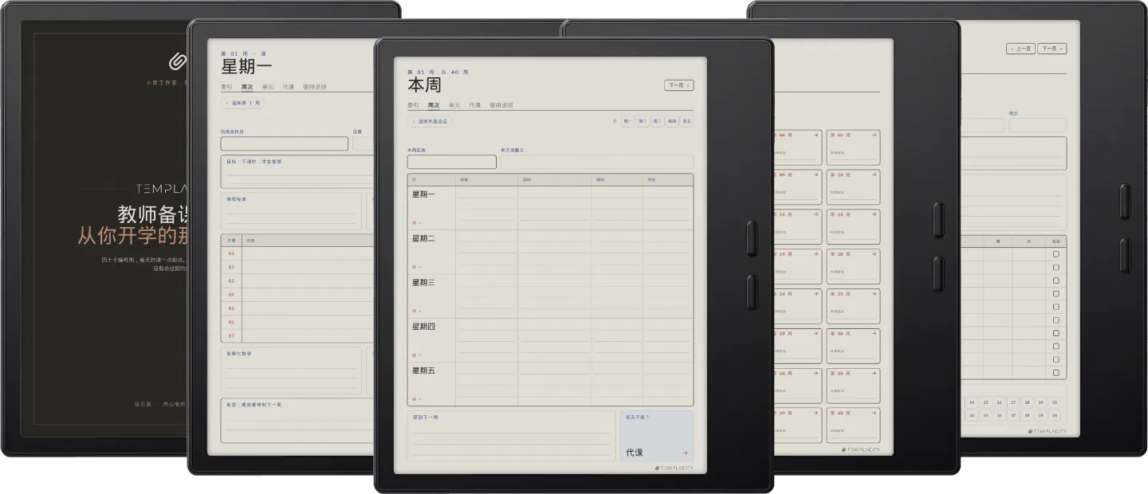
Task: Click 下一页 on rightmost device
Action: (x=1052, y=49)
